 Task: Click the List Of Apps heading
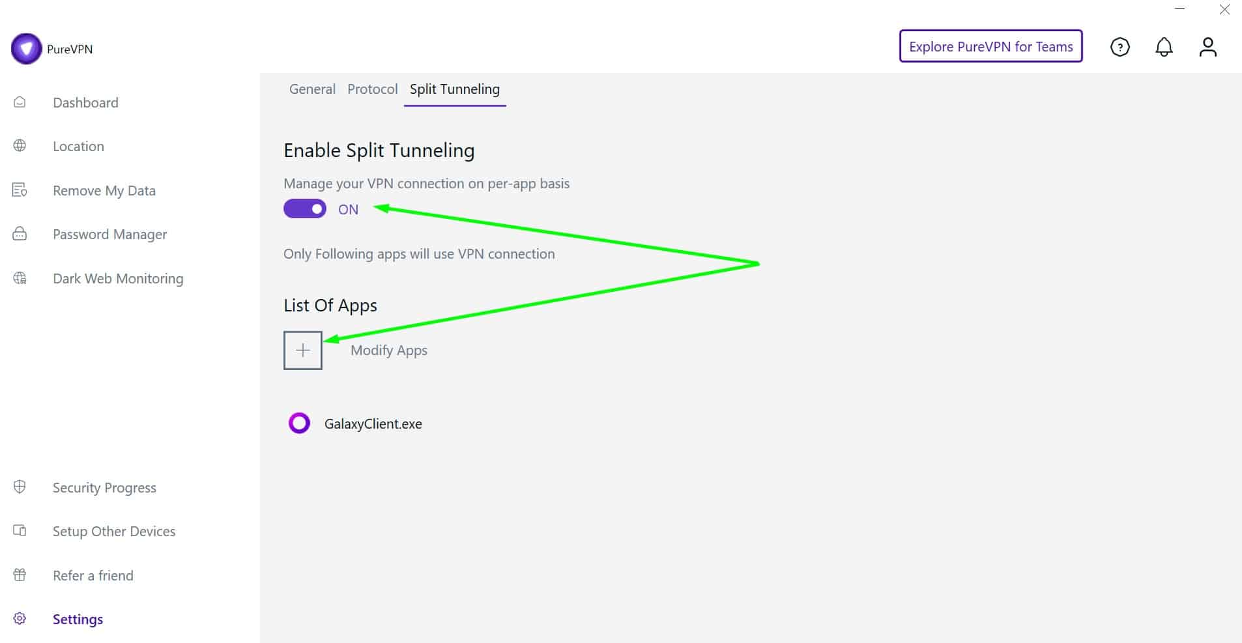pos(330,305)
